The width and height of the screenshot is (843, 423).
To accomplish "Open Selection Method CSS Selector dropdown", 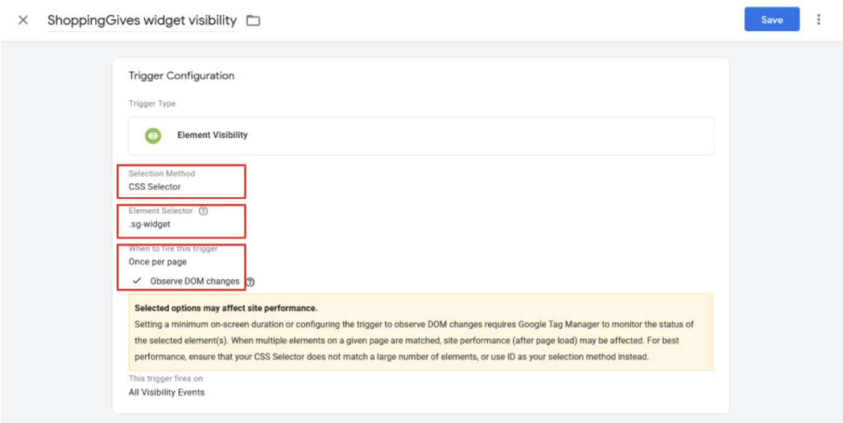I will click(154, 187).
